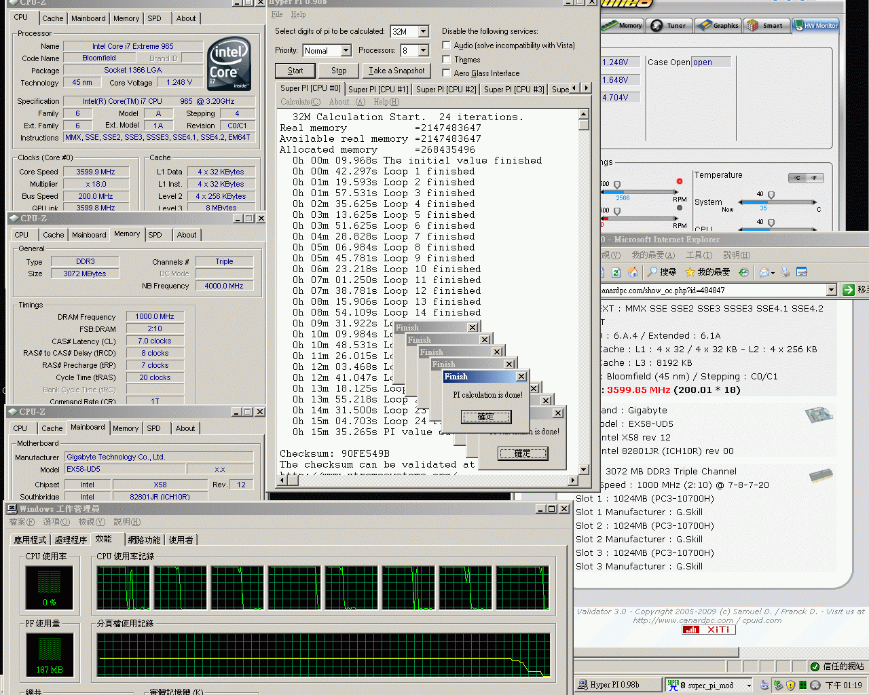This screenshot has width=869, height=695.
Task: Click 確定 on the rear Finish dialog
Action: click(523, 453)
